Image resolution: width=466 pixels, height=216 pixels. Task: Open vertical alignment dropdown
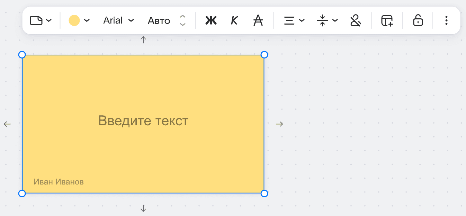point(327,20)
